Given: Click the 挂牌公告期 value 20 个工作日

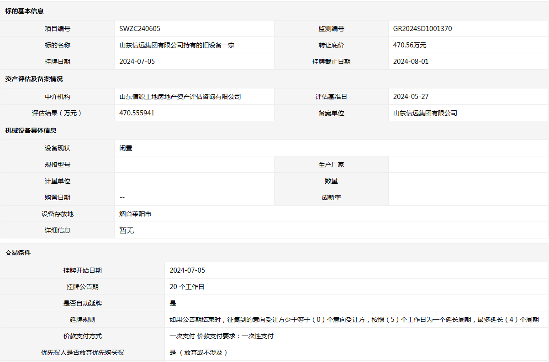Looking at the screenshot, I should [187, 287].
